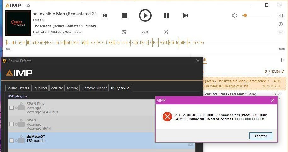Open the Remove Silence tab
Viewport: 288px width, 152px height.
point(95,88)
